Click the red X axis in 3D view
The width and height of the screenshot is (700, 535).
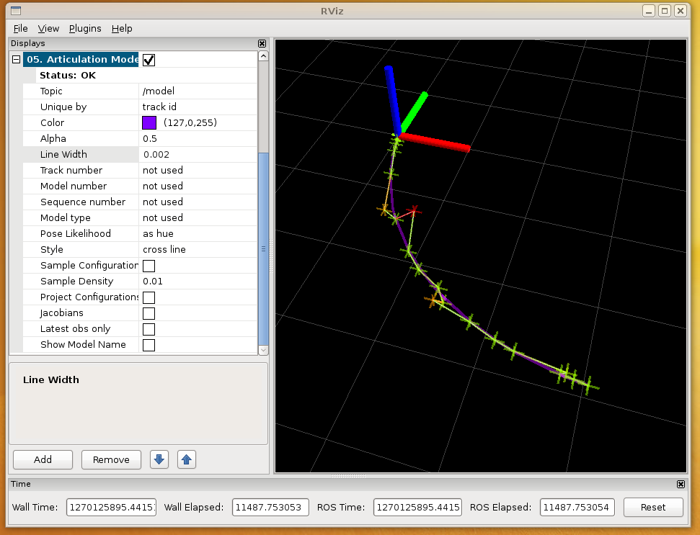point(434,143)
